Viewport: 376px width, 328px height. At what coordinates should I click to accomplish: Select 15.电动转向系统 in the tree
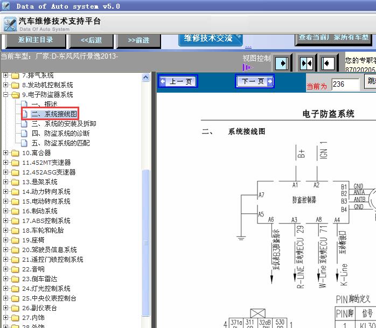(x=46, y=201)
